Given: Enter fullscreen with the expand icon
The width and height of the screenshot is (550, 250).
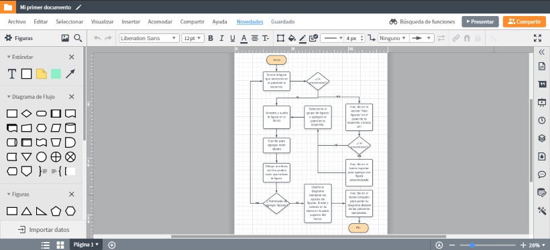Looking at the screenshot, I should pyautogui.click(x=537, y=38).
